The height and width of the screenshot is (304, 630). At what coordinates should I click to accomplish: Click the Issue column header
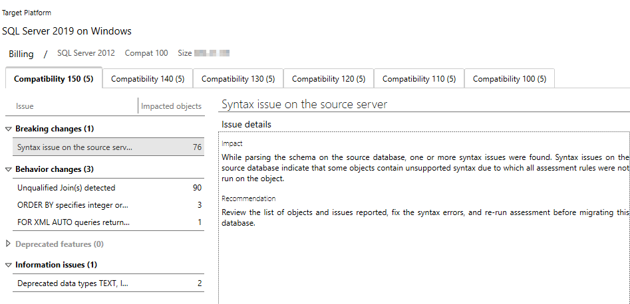pyautogui.click(x=25, y=106)
